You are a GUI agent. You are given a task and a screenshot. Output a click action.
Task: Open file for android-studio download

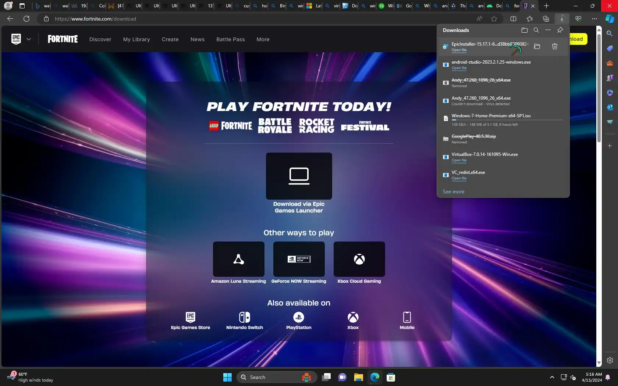[x=459, y=68]
